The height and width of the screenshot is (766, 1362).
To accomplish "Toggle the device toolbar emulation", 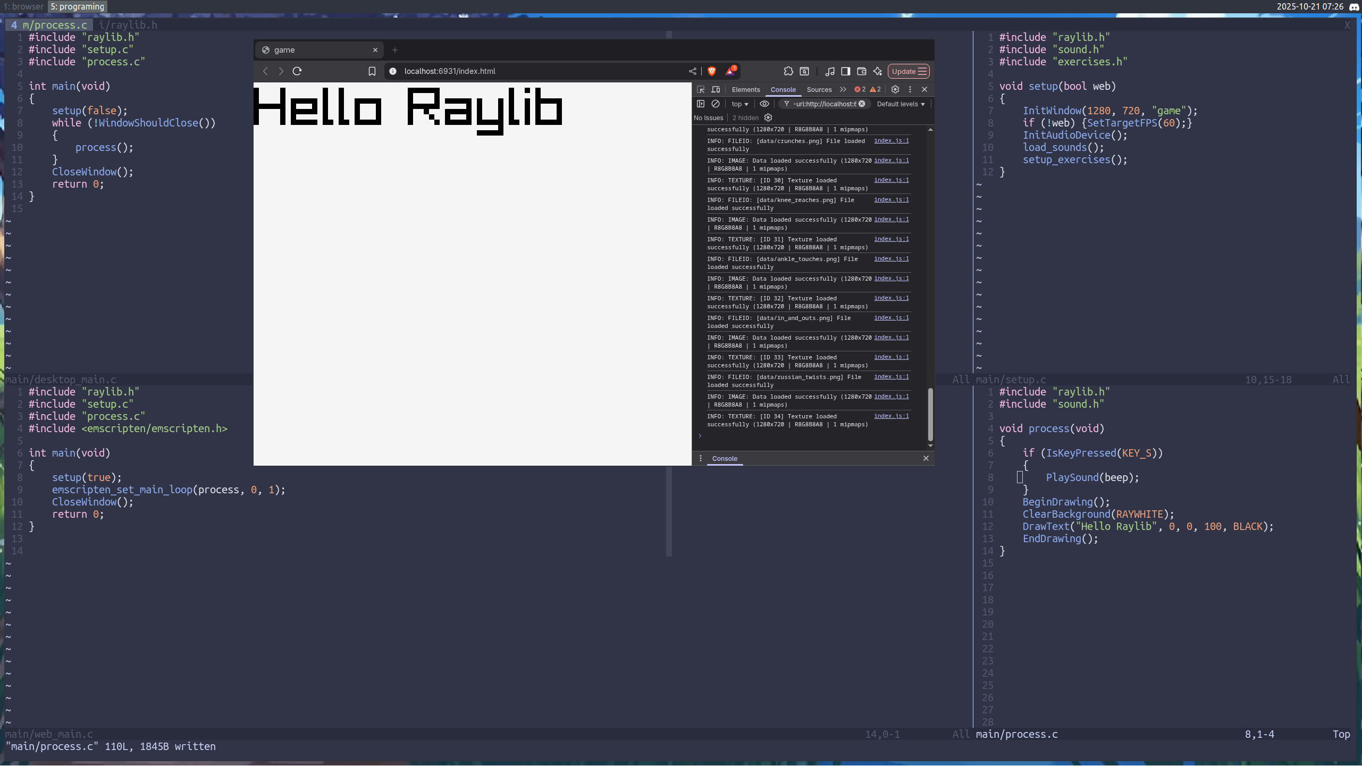I will 716,89.
